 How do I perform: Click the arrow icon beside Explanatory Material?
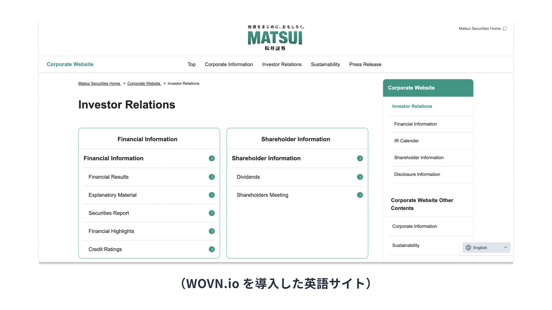[x=211, y=195]
